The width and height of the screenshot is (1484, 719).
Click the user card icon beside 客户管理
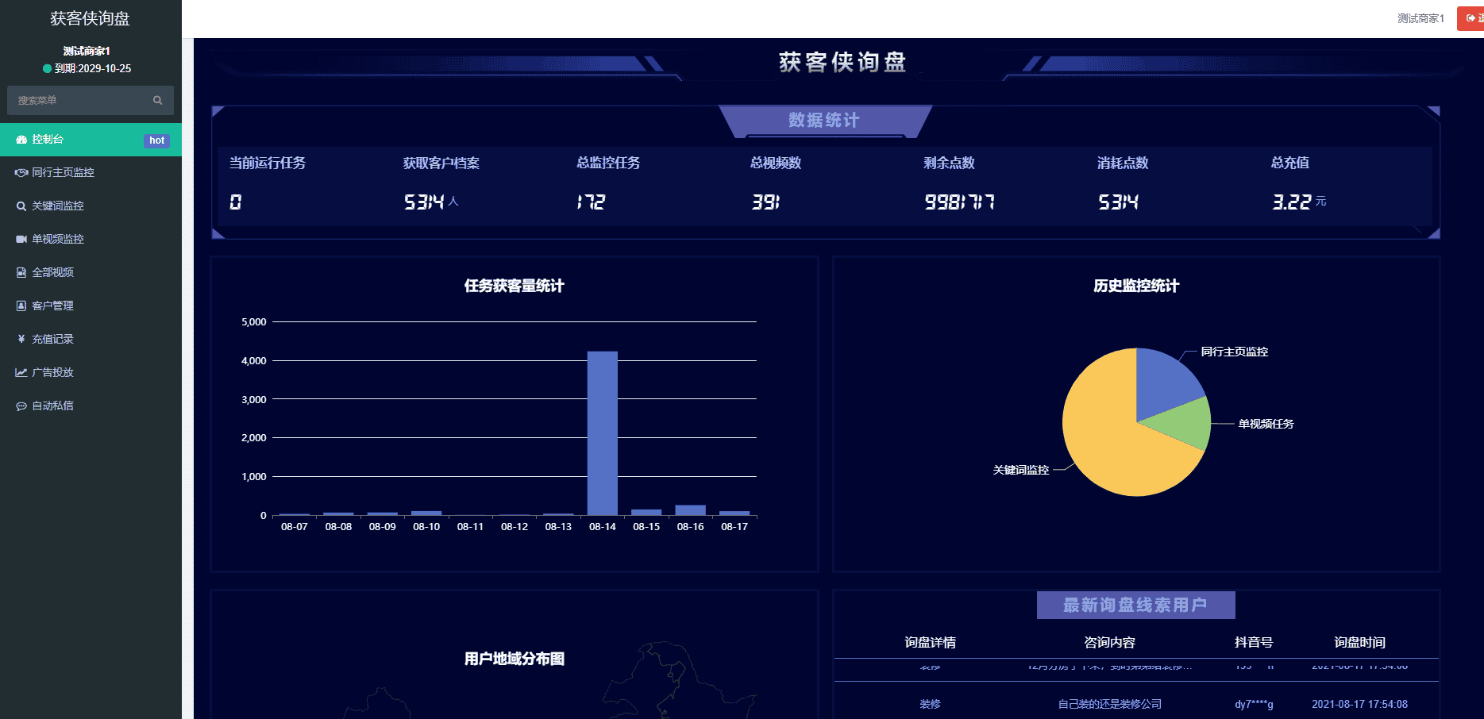21,306
